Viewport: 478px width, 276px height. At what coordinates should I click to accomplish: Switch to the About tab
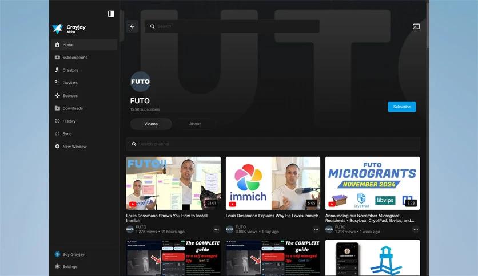point(195,124)
